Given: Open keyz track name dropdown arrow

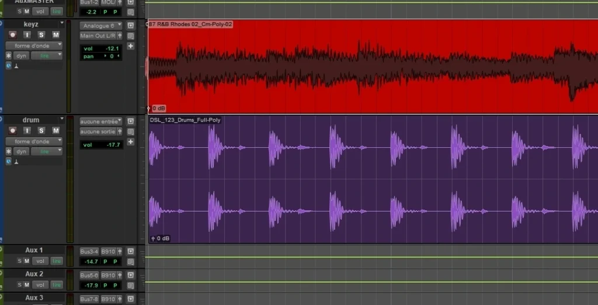Looking at the screenshot, I should (62, 24).
